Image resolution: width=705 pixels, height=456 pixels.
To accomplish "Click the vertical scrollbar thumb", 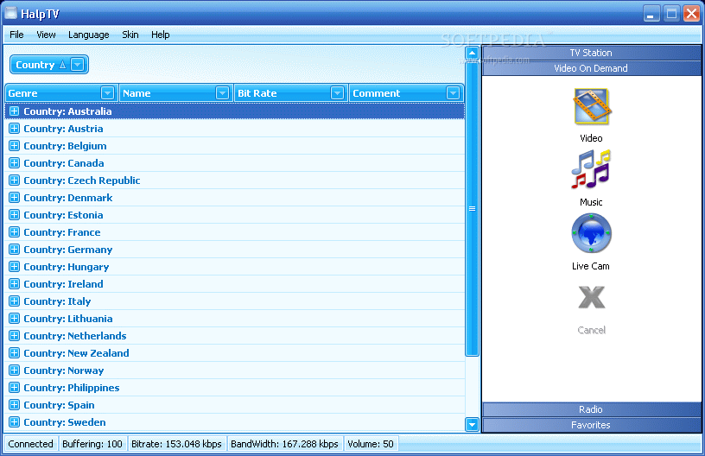I will (472, 208).
